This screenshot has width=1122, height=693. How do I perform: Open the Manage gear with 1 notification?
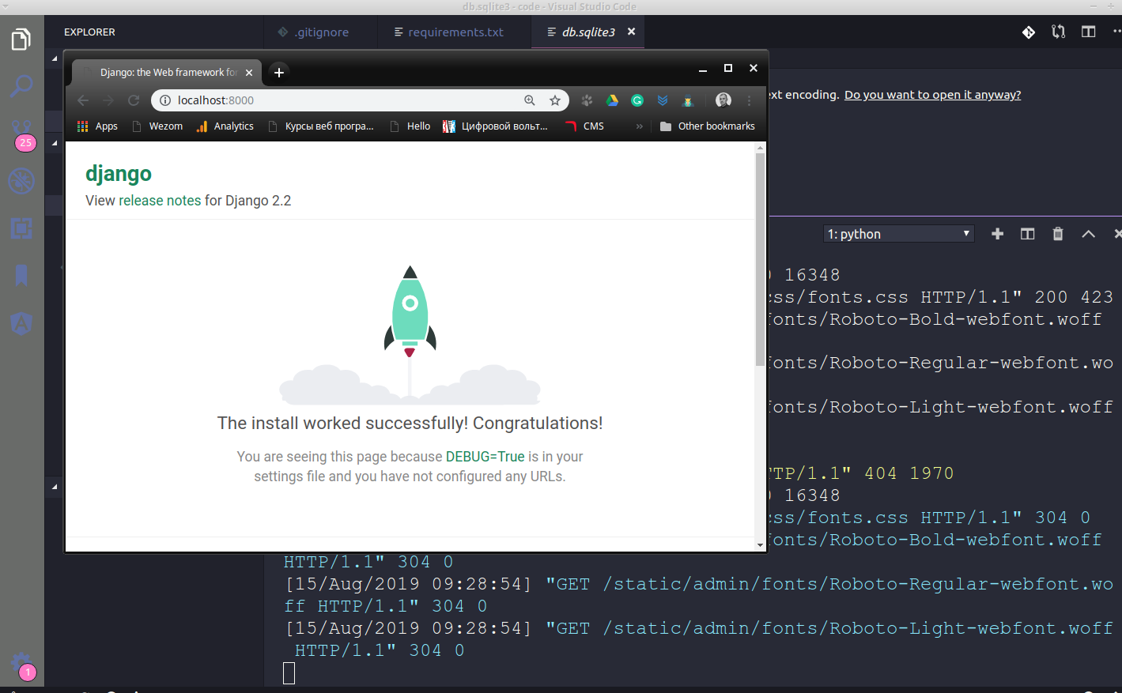(23, 666)
